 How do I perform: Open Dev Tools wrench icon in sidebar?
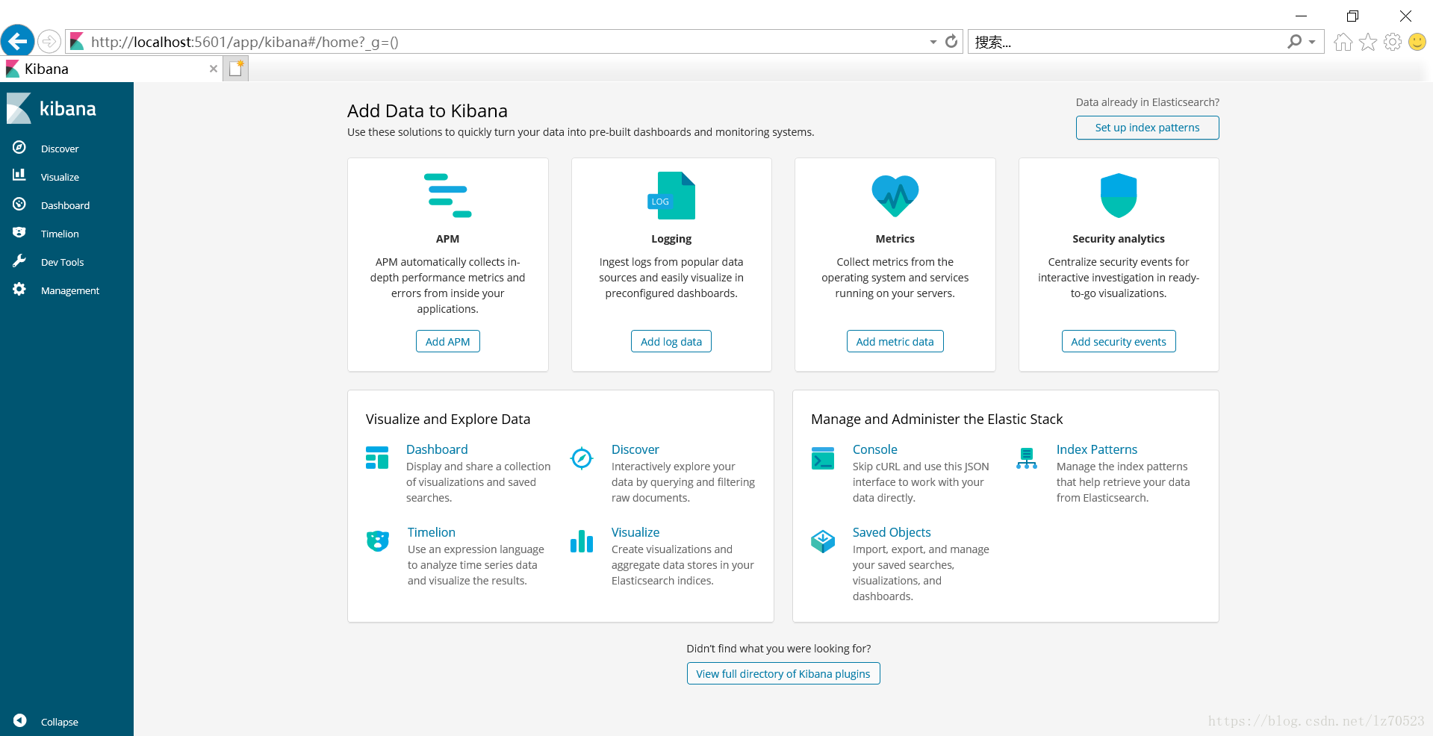19,261
